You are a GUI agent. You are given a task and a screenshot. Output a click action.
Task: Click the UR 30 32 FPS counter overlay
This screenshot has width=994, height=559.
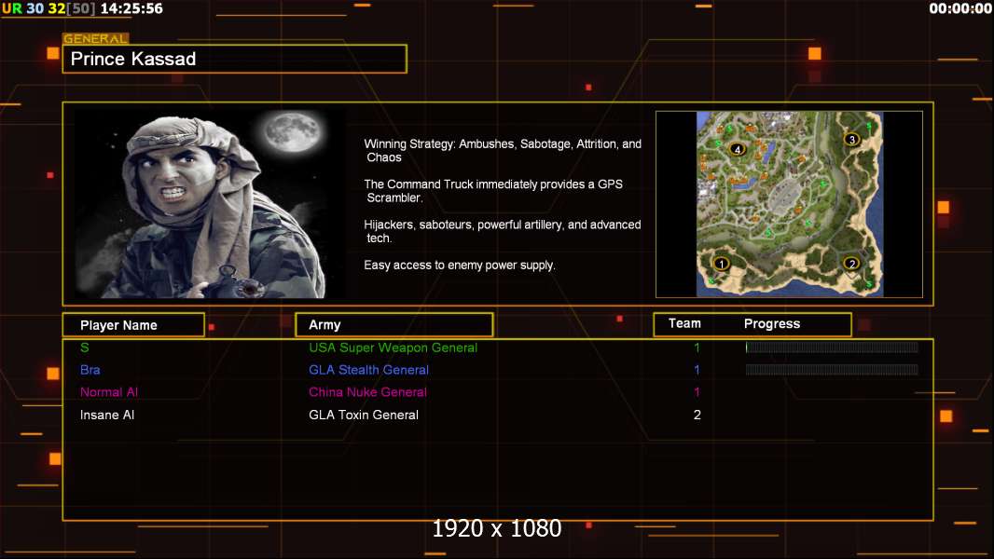click(48, 9)
